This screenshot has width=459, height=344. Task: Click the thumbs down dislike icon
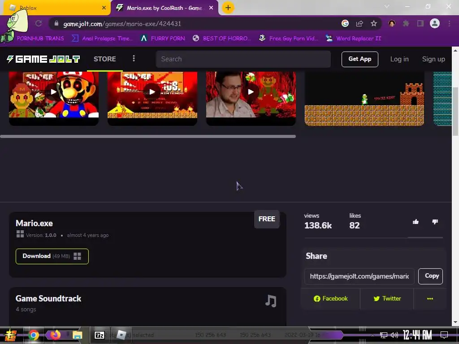435,222
